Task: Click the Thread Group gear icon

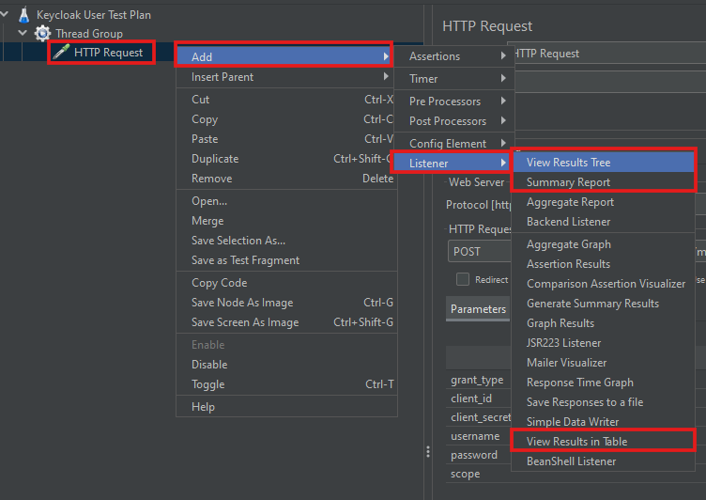Action: pyautogui.click(x=42, y=33)
